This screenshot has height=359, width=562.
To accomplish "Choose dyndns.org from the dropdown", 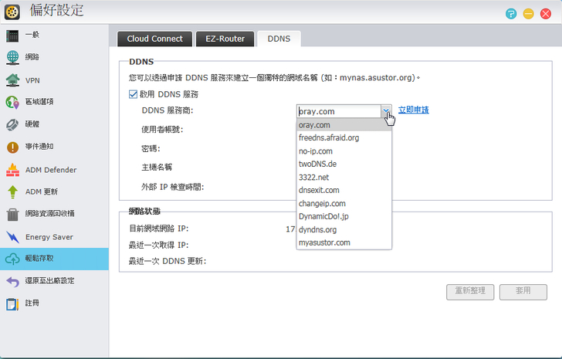I will click(344, 229).
